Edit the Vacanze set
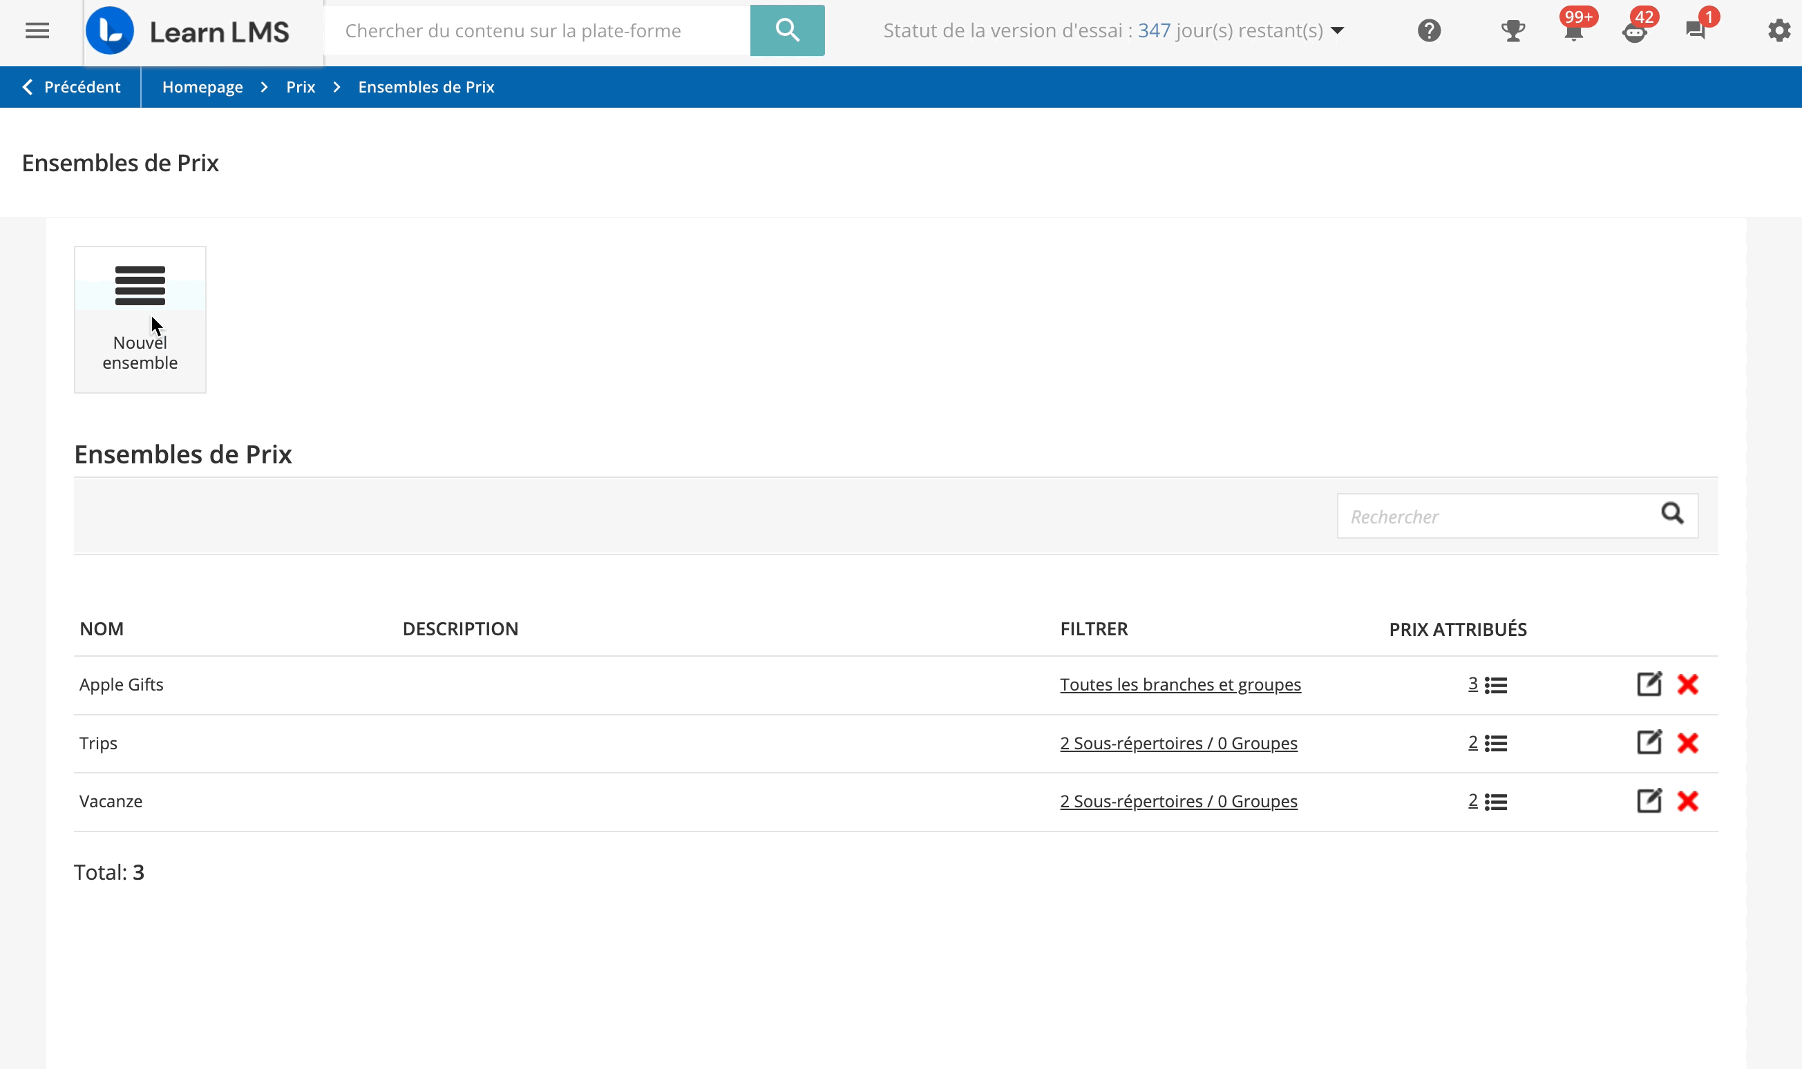This screenshot has width=1802, height=1069. 1649,801
